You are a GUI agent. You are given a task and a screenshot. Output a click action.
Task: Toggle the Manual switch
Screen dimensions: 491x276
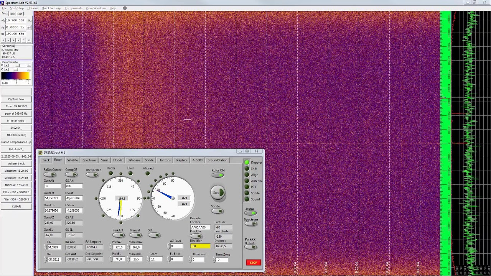coord(135,235)
